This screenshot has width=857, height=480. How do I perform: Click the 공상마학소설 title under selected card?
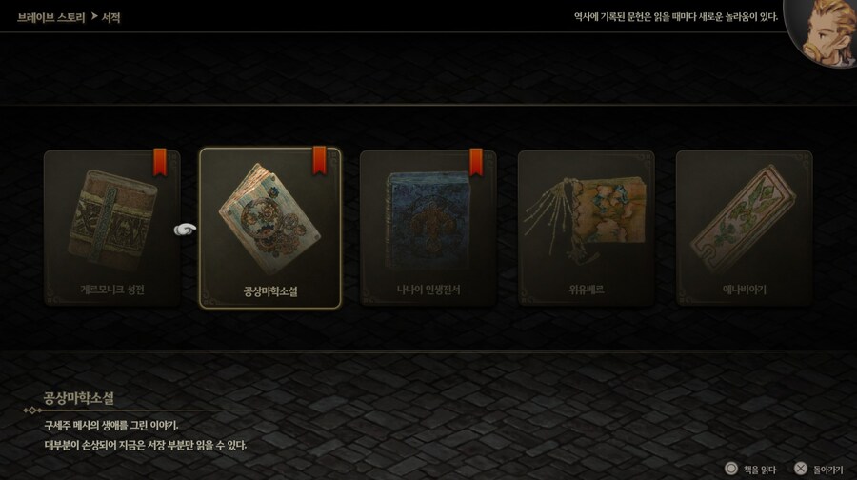270,291
